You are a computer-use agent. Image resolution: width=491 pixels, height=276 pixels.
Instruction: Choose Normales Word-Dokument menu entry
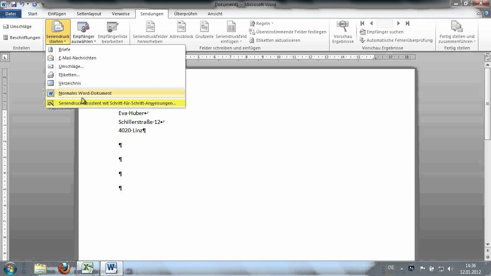[115, 93]
